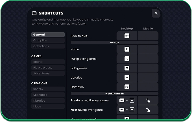This screenshot has height=122, width=192.
Task: Select the Sheets category under Creations
Action: [48, 89]
